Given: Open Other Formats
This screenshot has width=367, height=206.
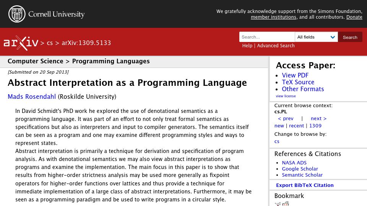Looking at the screenshot, I should click(303, 89).
